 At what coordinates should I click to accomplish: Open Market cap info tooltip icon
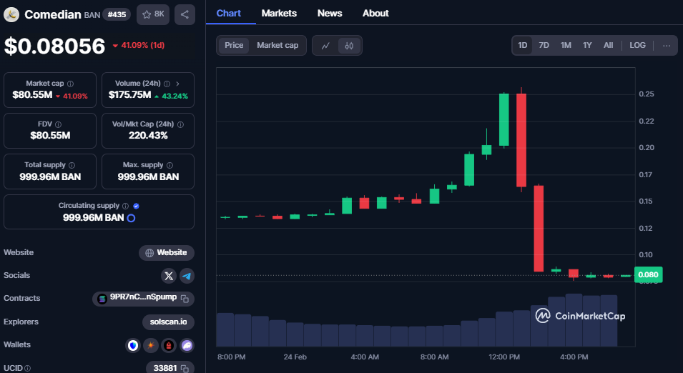[70, 84]
